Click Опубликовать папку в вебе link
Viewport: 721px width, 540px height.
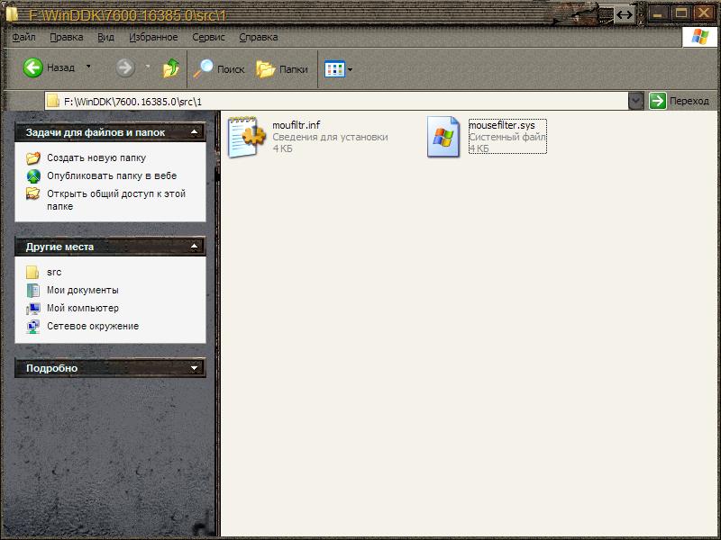(x=112, y=175)
